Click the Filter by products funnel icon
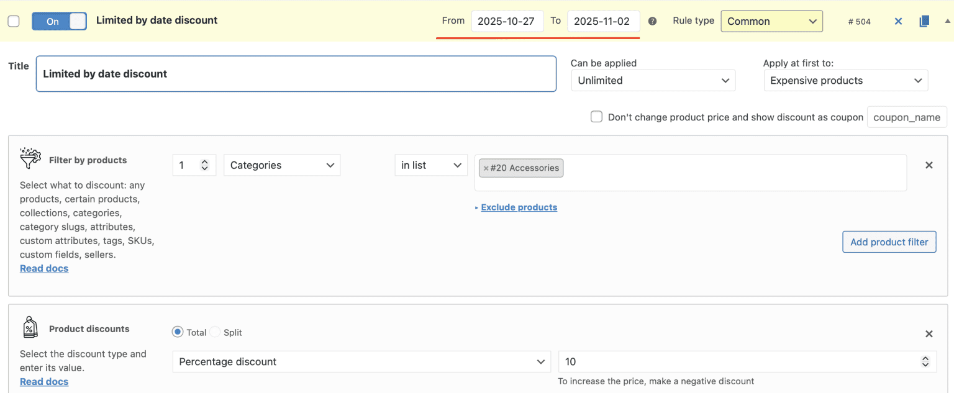Screen dimensions: 954x393 [30, 159]
